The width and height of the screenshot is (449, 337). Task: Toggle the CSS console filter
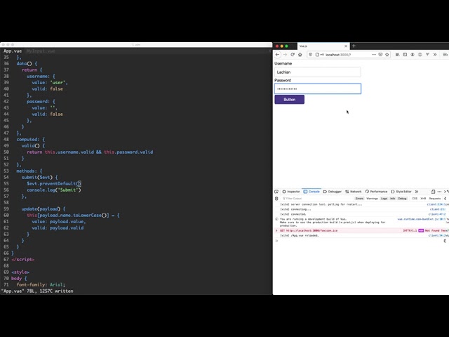point(415,198)
